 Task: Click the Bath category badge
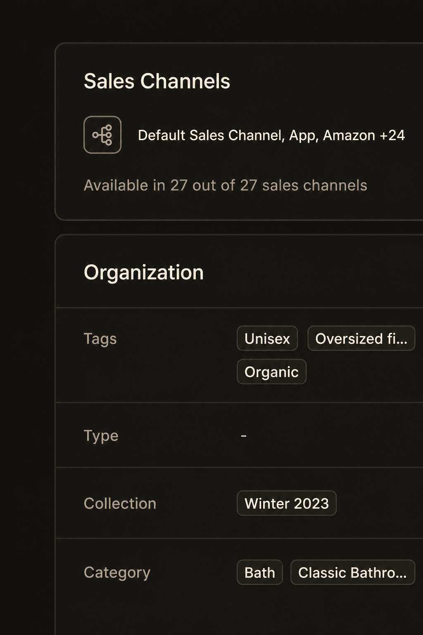[260, 573]
